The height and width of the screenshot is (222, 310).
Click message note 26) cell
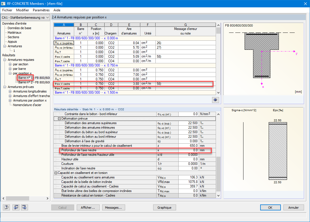(185, 43)
